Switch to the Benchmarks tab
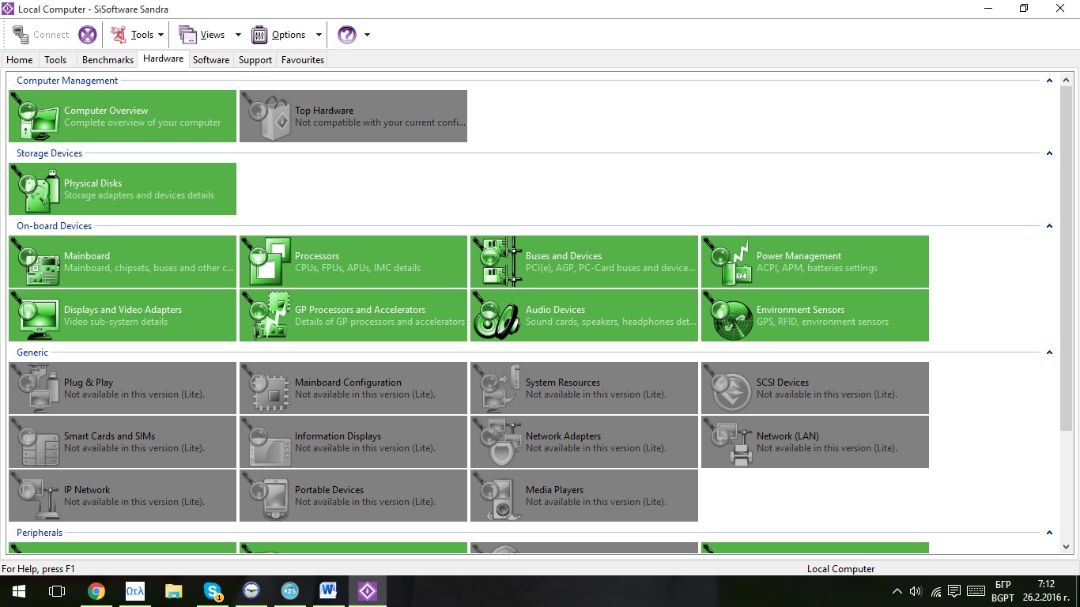 click(x=108, y=60)
